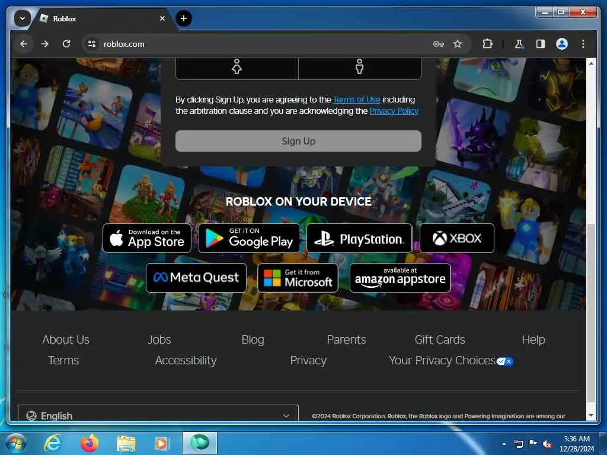Image resolution: width=607 pixels, height=455 pixels.
Task: Open the Chrome three-dot menu
Action: tap(583, 44)
